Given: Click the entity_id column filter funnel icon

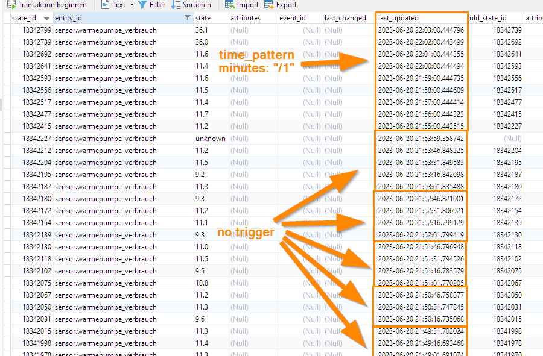Looking at the screenshot, I should pyautogui.click(x=188, y=17).
